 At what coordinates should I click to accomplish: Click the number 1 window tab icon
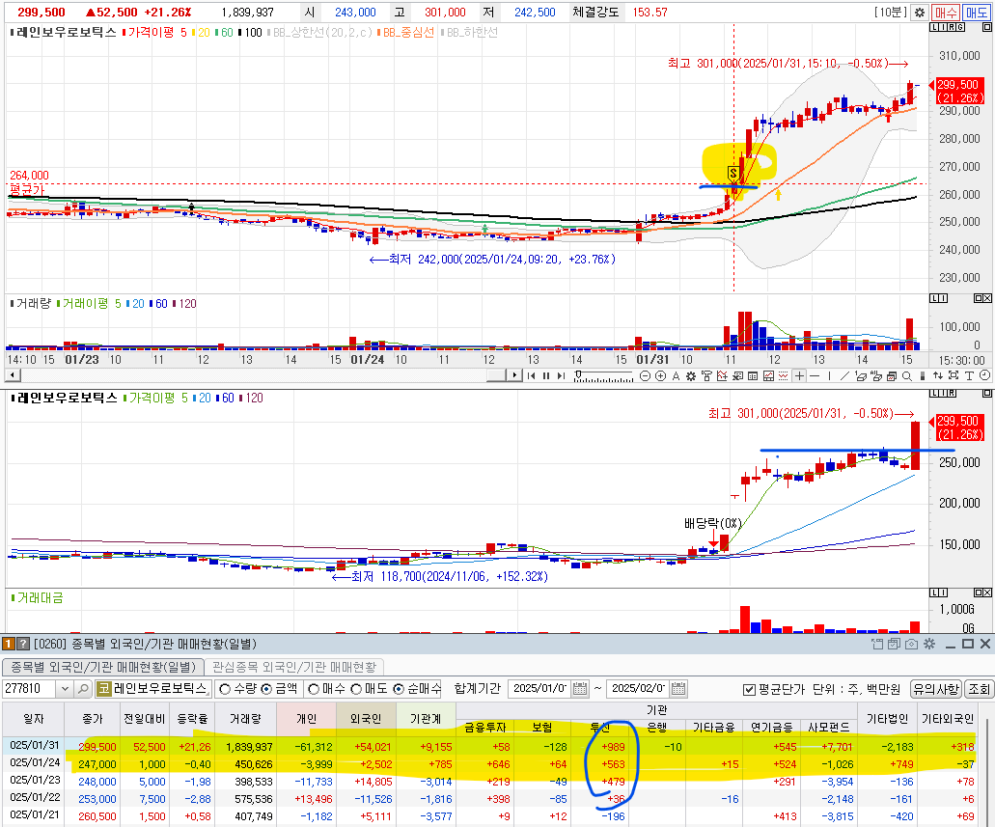pos(8,645)
